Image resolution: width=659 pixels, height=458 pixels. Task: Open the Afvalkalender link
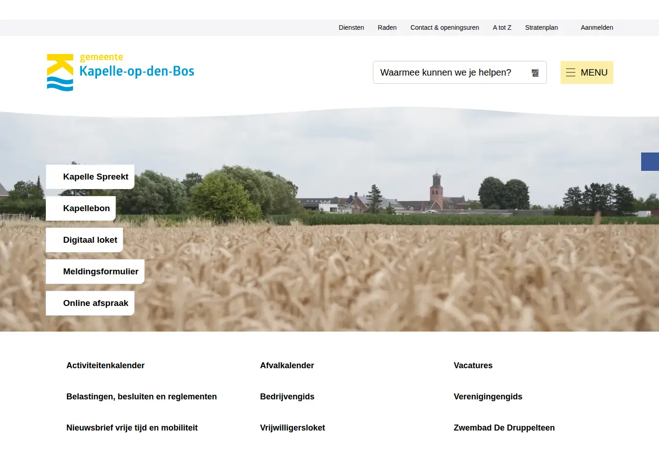coord(287,365)
